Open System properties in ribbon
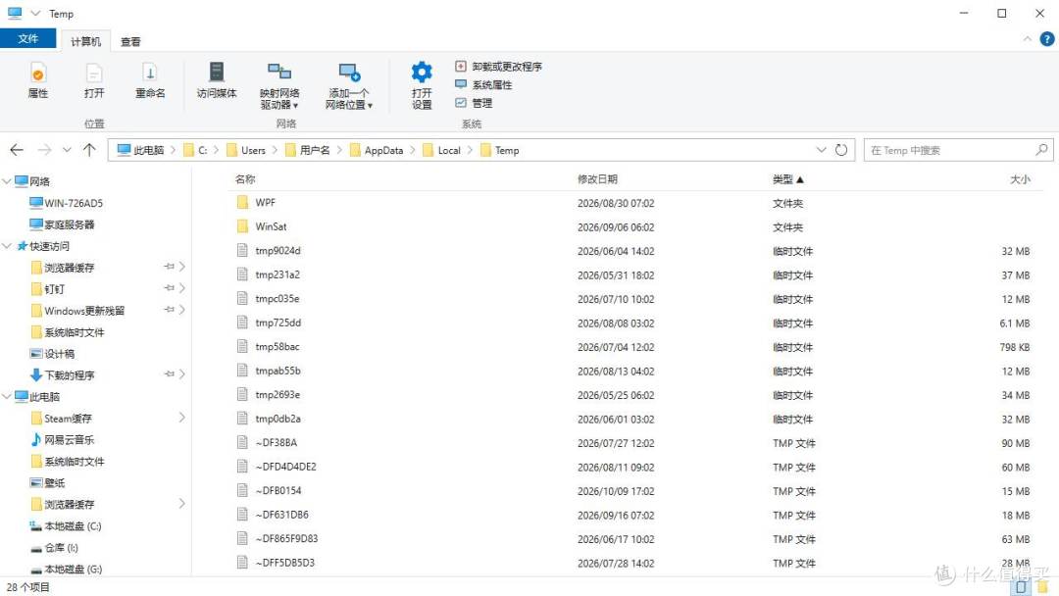 point(483,84)
